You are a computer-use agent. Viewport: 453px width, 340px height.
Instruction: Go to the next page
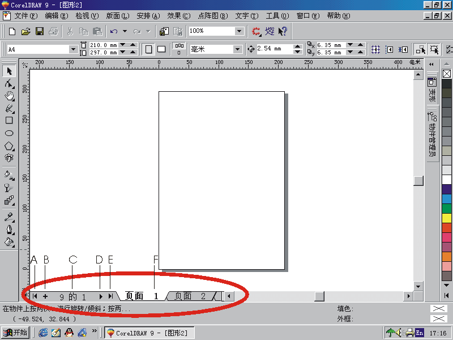point(101,296)
